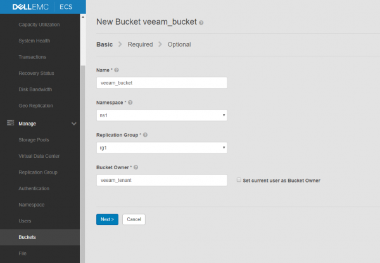Image resolution: width=380 pixels, height=263 pixels.
Task: Click the Next button
Action: tap(107, 219)
